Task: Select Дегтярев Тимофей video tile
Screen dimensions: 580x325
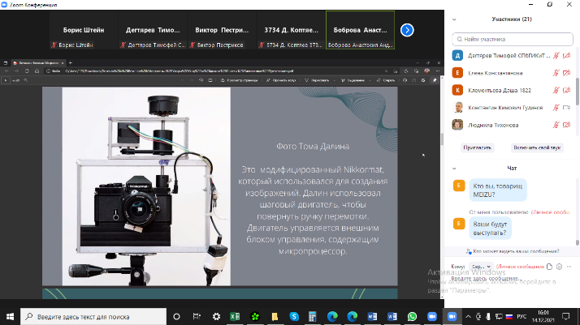Action: [x=153, y=30]
